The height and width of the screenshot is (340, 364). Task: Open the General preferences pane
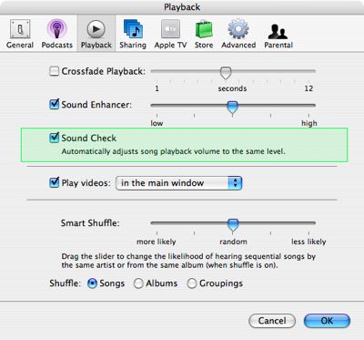(20, 34)
